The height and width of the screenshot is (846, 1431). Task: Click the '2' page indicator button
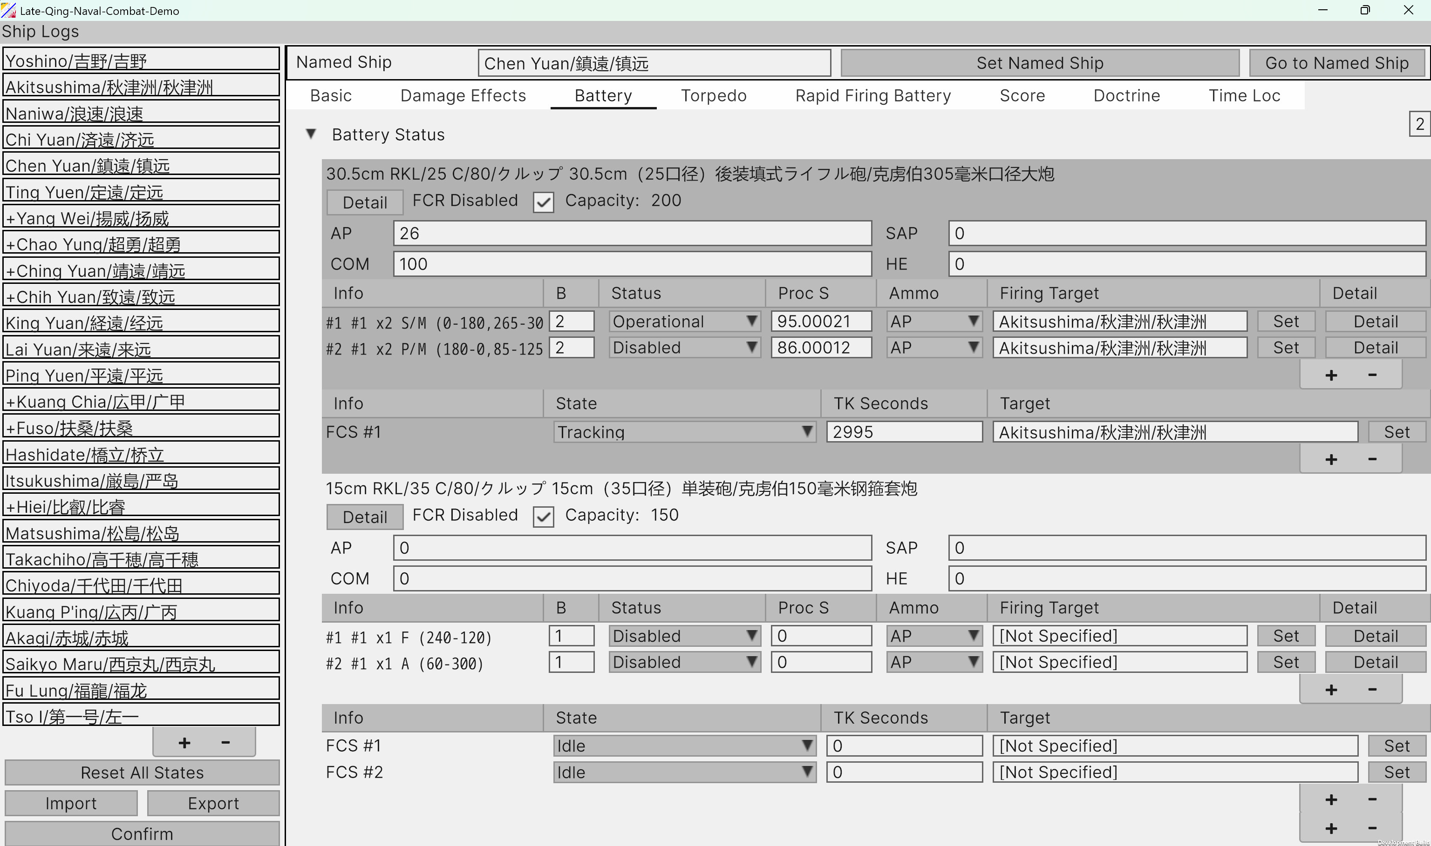pyautogui.click(x=1420, y=124)
